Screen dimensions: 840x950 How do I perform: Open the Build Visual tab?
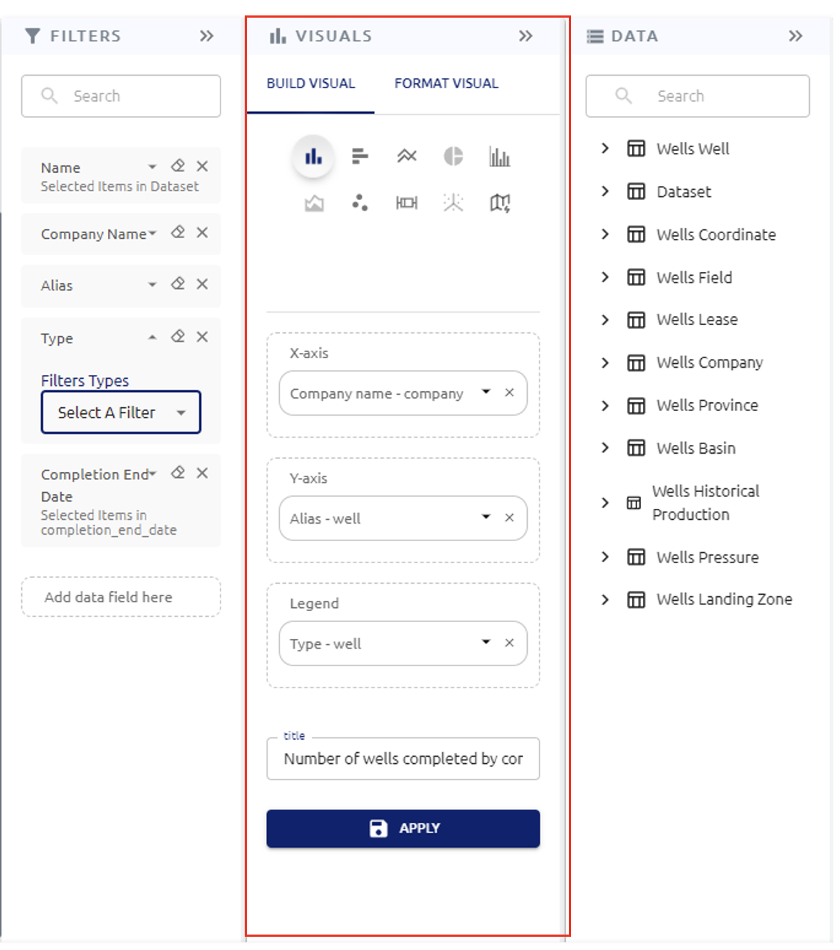tap(311, 84)
